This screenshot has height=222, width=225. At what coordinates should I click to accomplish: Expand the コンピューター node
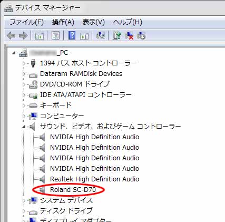(x=24, y=116)
